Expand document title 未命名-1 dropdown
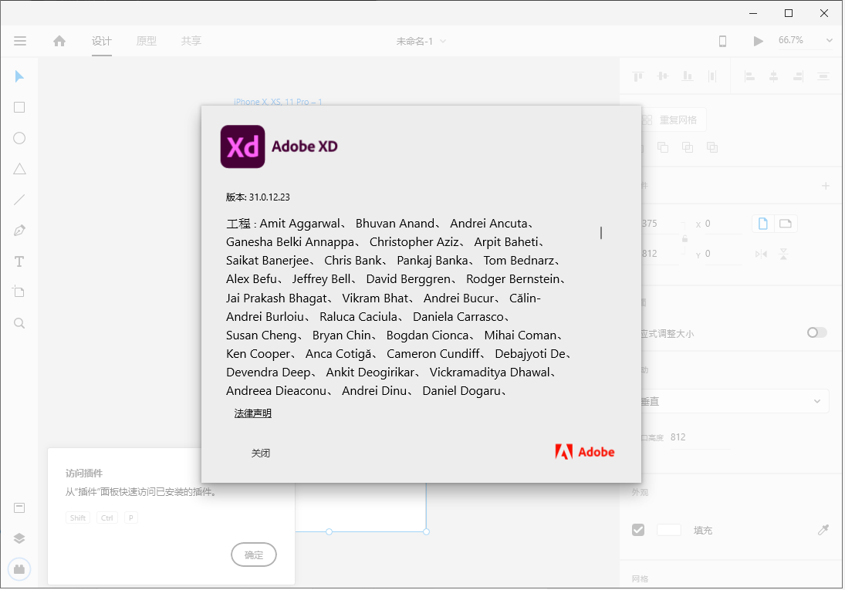845x590 pixels. click(x=443, y=41)
